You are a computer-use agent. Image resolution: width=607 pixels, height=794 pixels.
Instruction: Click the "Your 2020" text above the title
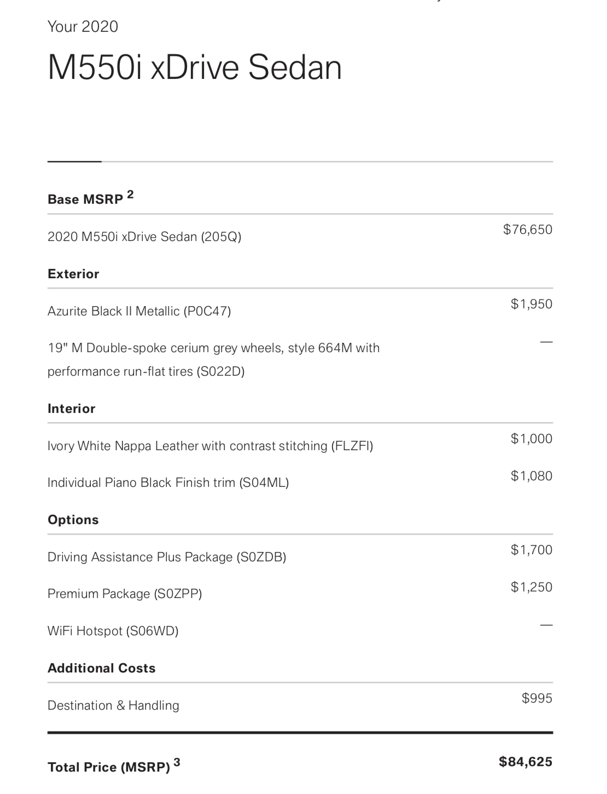(x=83, y=26)
